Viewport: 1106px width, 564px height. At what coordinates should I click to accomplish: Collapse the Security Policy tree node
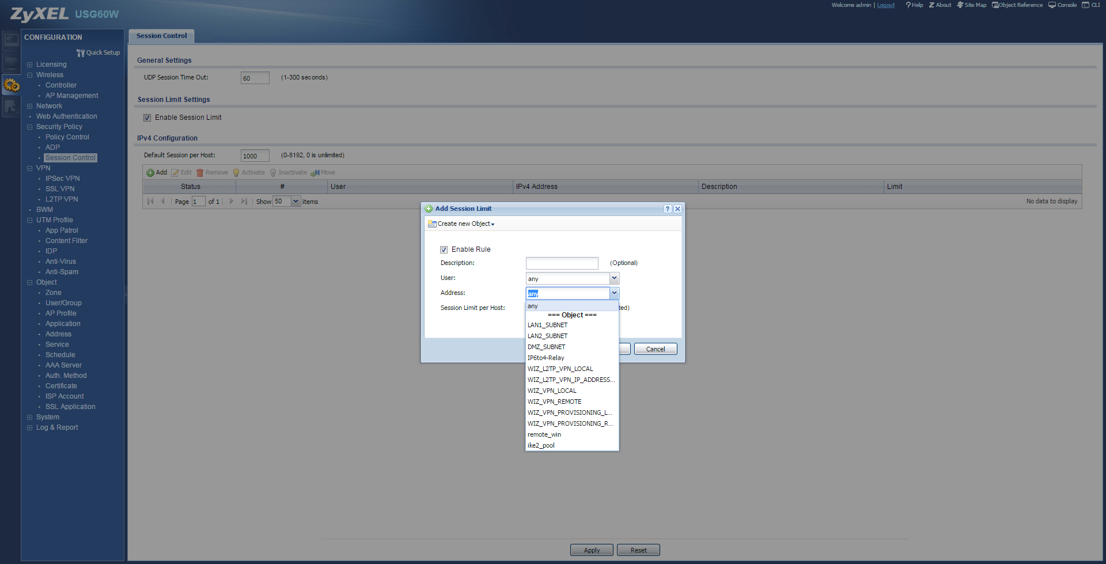[30, 127]
